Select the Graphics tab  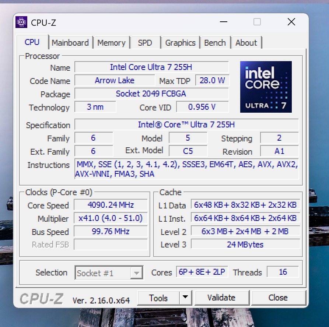[x=180, y=43]
